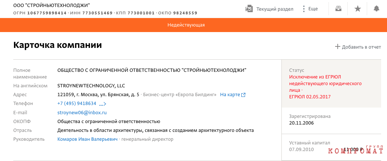Click ИНН number 7730551469
Screen dimensions: 387x161
point(97,13)
